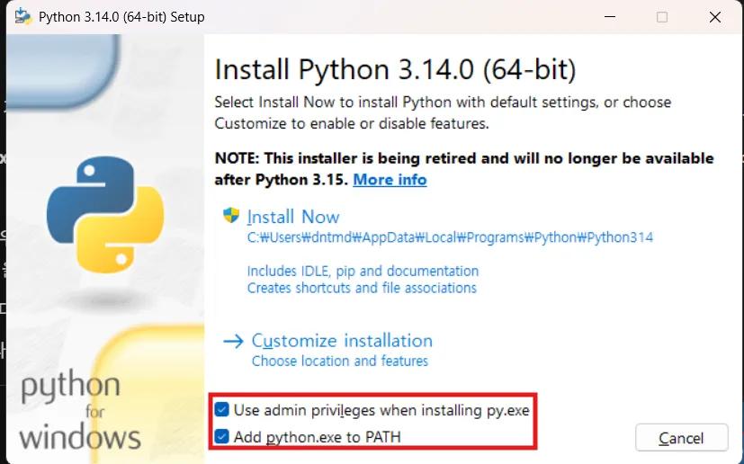Screen dimensions: 744x464
Task: Minimize the Python Setup window
Action: click(x=610, y=17)
